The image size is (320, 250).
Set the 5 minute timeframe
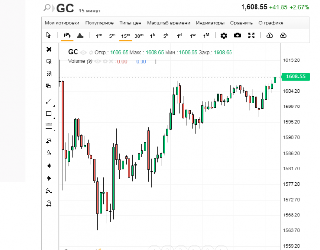tap(112, 36)
